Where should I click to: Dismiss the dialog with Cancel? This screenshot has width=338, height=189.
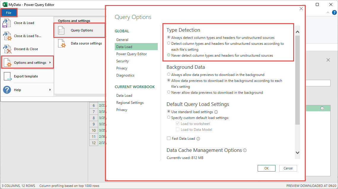(288, 168)
